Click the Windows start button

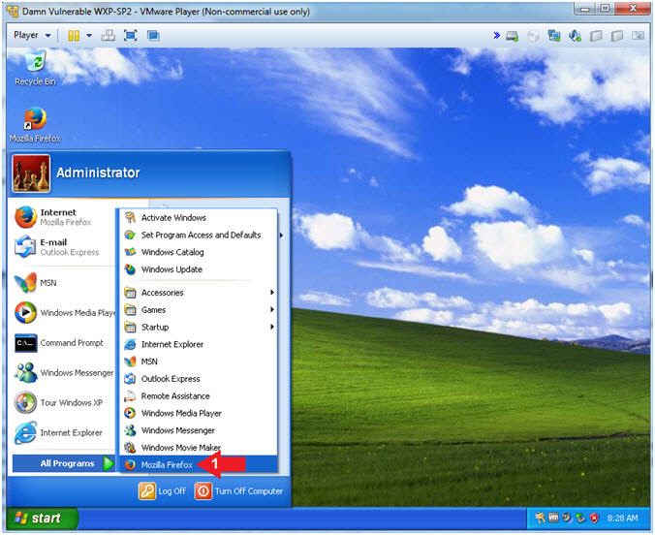pos(42,519)
